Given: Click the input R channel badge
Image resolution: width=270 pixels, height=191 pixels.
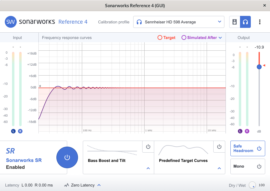Looking at the screenshot, I should coord(20,131).
